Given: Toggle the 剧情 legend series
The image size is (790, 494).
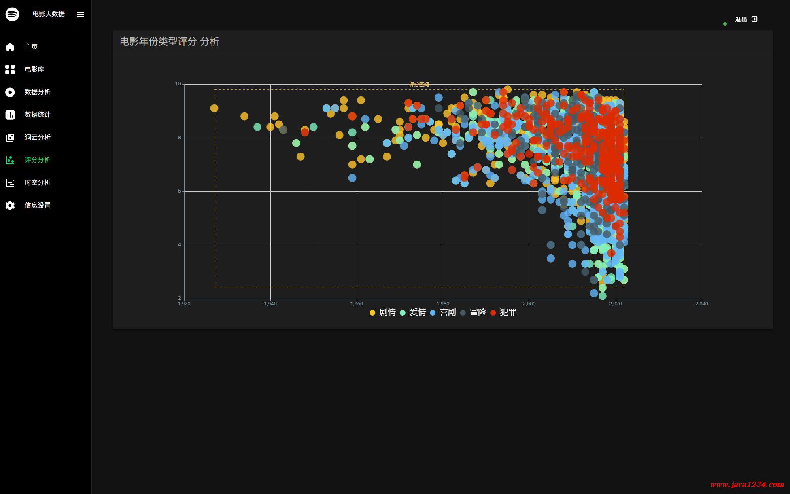Looking at the screenshot, I should 387,312.
